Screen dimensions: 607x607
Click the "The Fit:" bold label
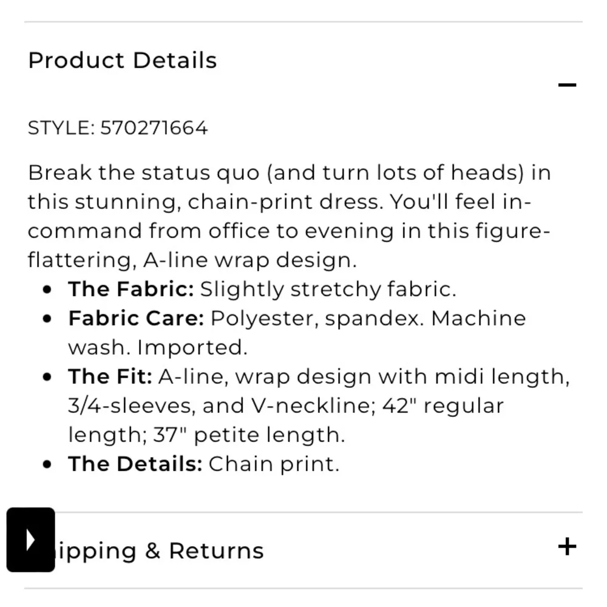110,376
